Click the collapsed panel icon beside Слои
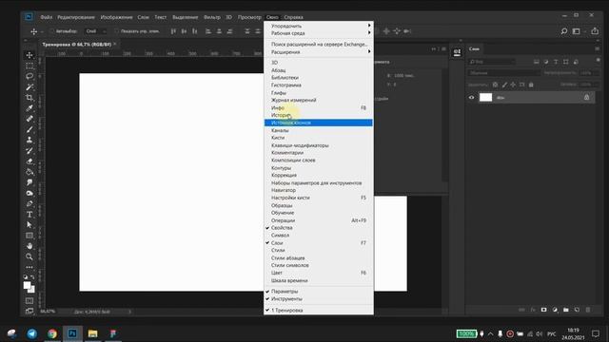 click(457, 52)
